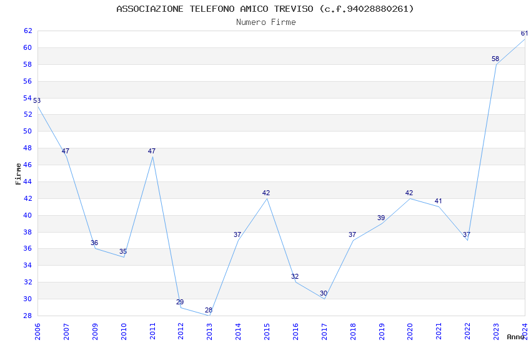Select the 58 tick label on Firme axis
The height and width of the screenshot is (343, 531).
(x=27, y=64)
